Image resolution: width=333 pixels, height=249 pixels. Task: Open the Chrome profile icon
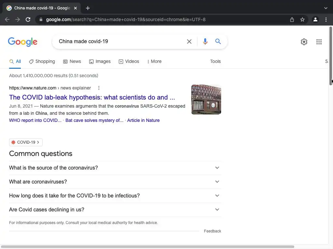[315, 19]
